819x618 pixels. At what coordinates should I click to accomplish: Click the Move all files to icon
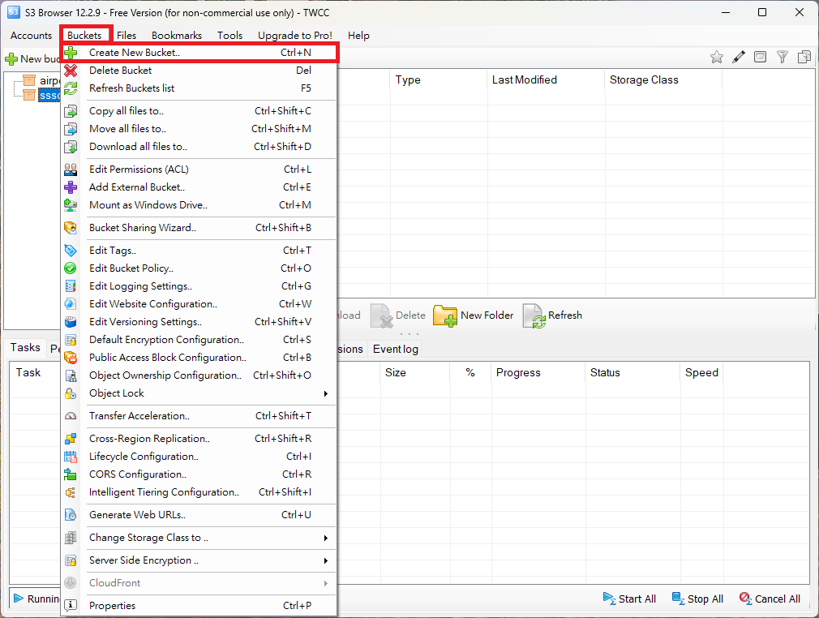pos(71,128)
